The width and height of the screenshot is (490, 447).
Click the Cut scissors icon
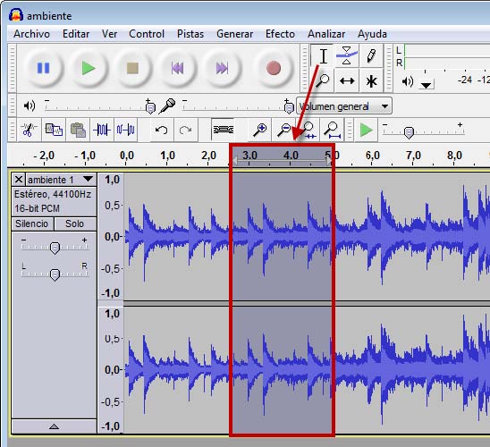point(29,130)
